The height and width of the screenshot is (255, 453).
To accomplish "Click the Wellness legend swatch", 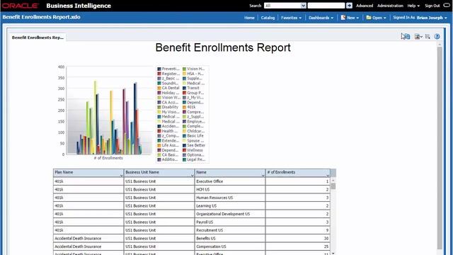I will (184, 150).
